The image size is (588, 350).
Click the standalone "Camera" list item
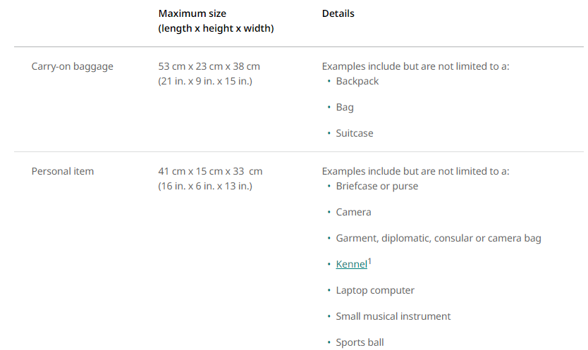pyautogui.click(x=353, y=212)
